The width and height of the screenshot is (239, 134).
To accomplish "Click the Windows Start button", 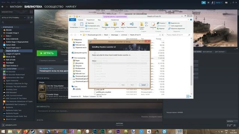I will [3, 131].
